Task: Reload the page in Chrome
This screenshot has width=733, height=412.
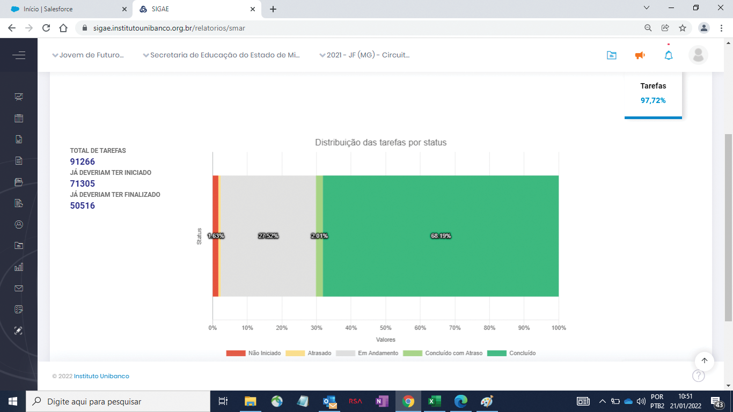Action: tap(46, 28)
